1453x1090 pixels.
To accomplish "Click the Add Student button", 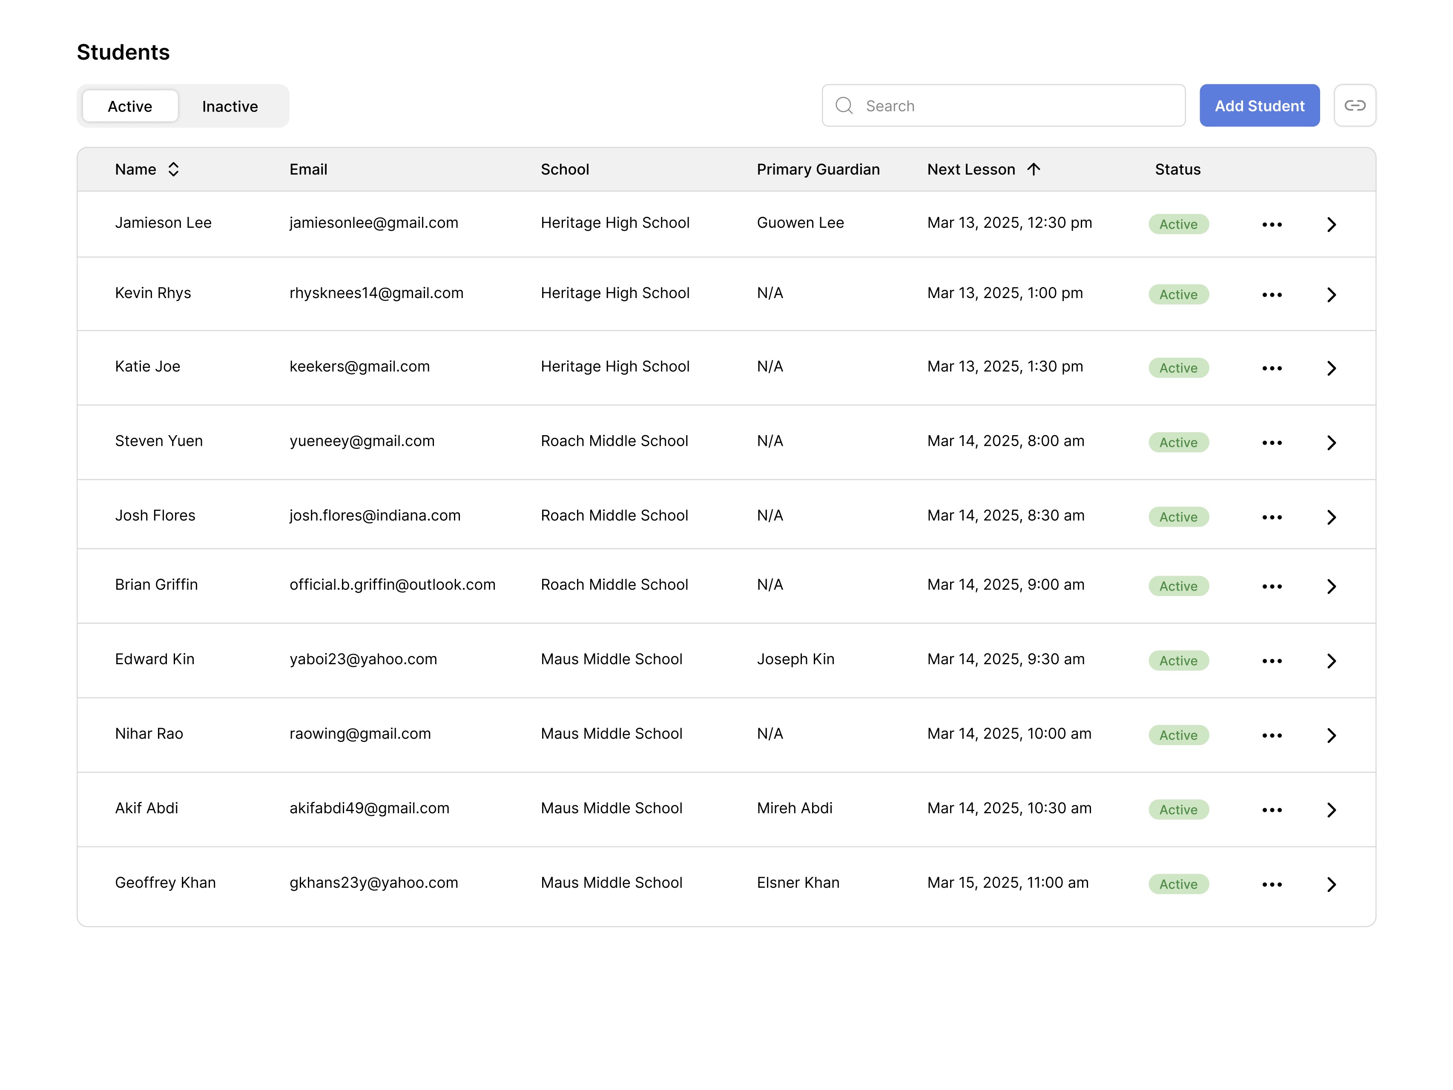I will [x=1258, y=106].
